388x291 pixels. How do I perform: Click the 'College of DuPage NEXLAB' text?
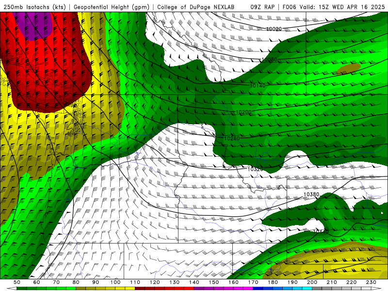point(195,7)
